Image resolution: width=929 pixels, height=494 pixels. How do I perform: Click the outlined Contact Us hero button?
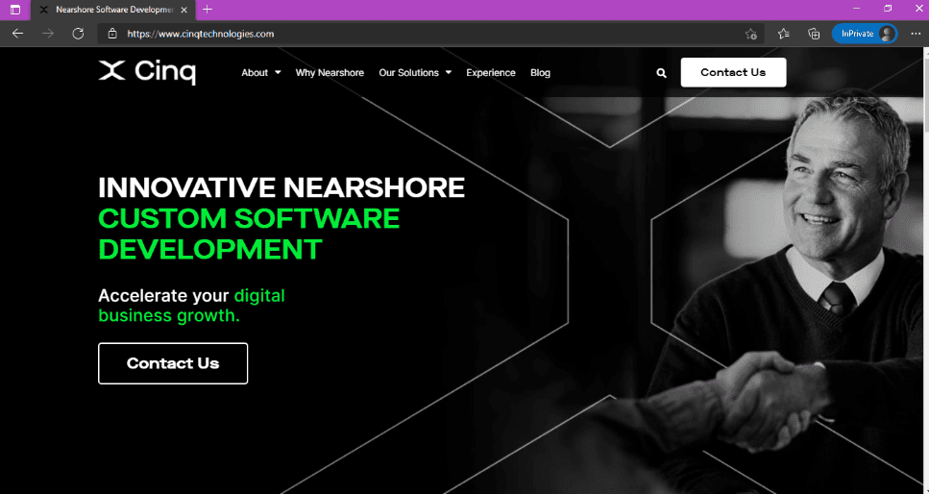(x=173, y=363)
